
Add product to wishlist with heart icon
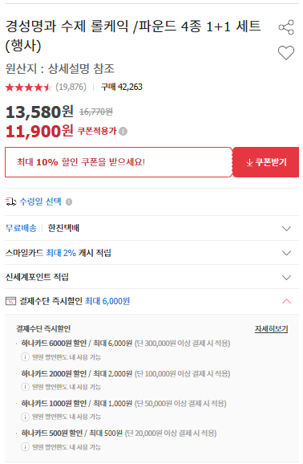[286, 53]
